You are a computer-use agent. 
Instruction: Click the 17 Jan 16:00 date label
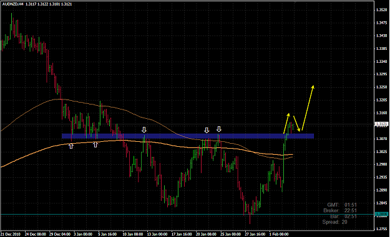tap(182, 234)
